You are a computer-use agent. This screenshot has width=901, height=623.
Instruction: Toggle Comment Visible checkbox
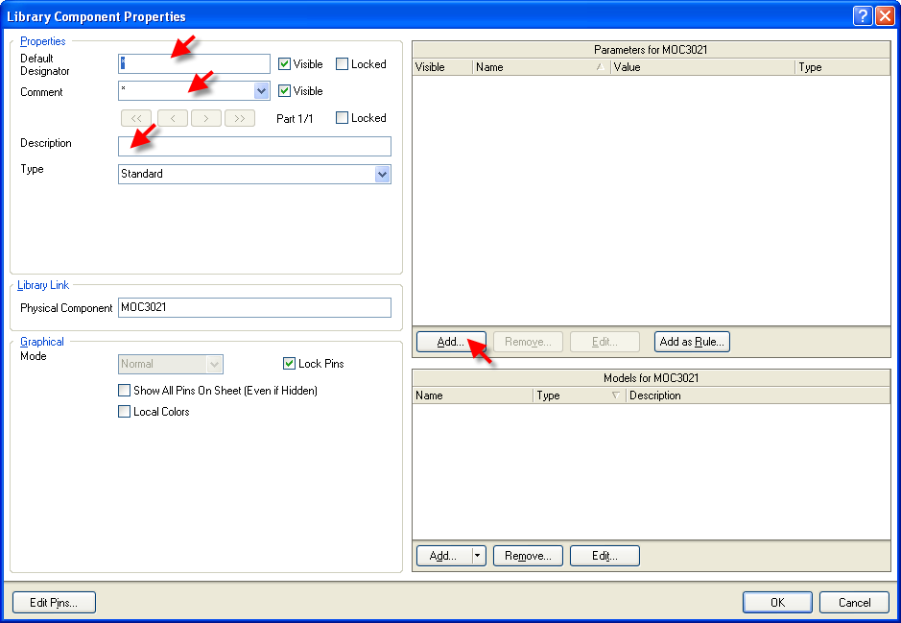(284, 91)
